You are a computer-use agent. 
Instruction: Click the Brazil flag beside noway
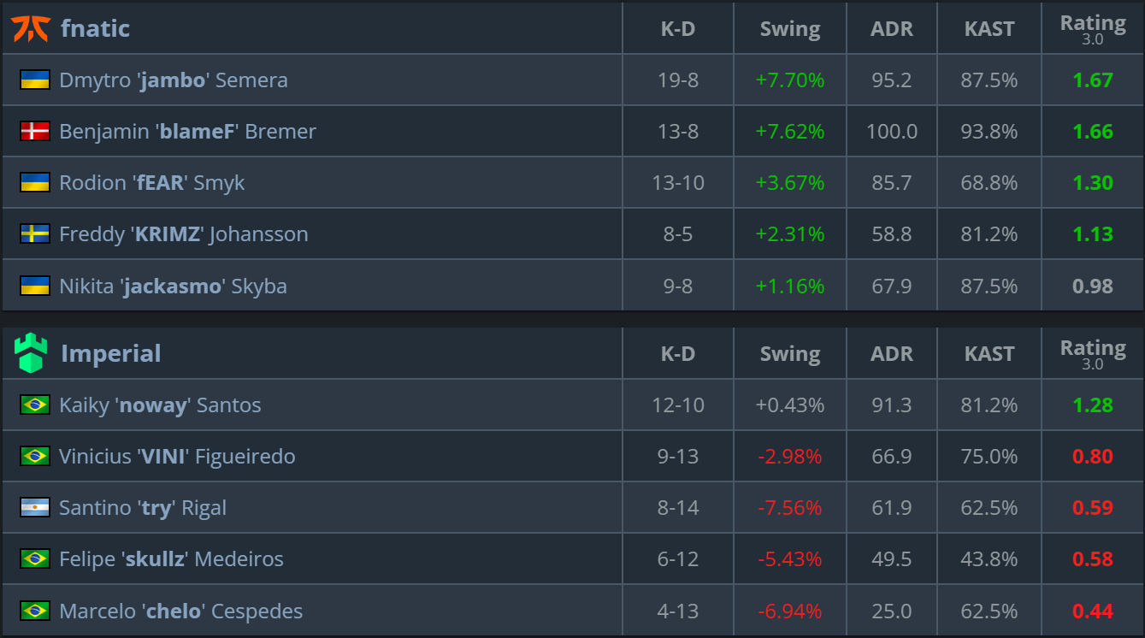[x=35, y=405]
